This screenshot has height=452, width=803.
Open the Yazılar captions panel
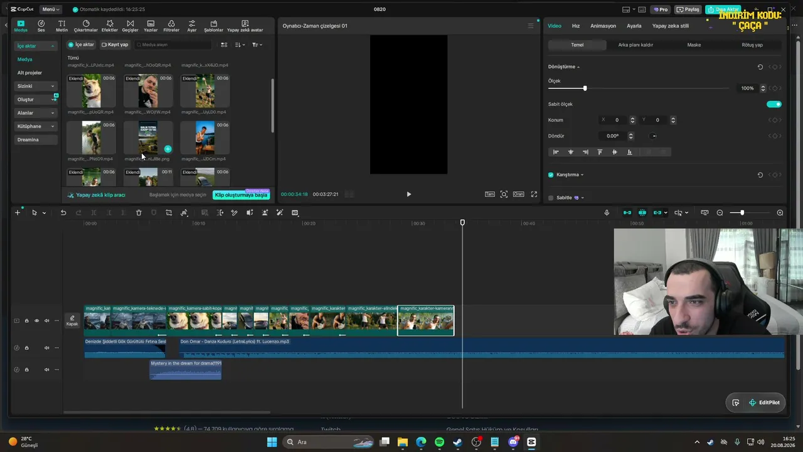(151, 26)
